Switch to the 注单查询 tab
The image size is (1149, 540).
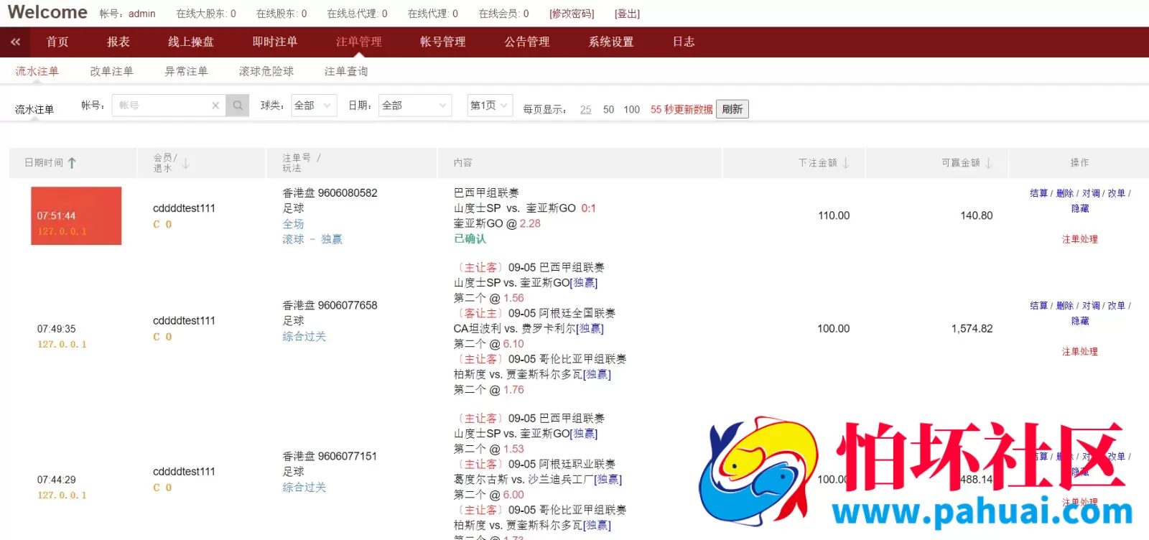coord(346,71)
